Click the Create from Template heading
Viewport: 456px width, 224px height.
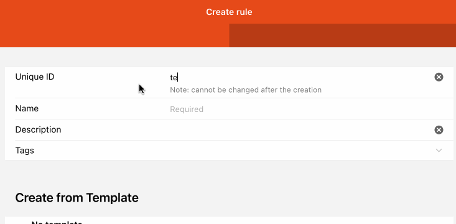(77, 198)
